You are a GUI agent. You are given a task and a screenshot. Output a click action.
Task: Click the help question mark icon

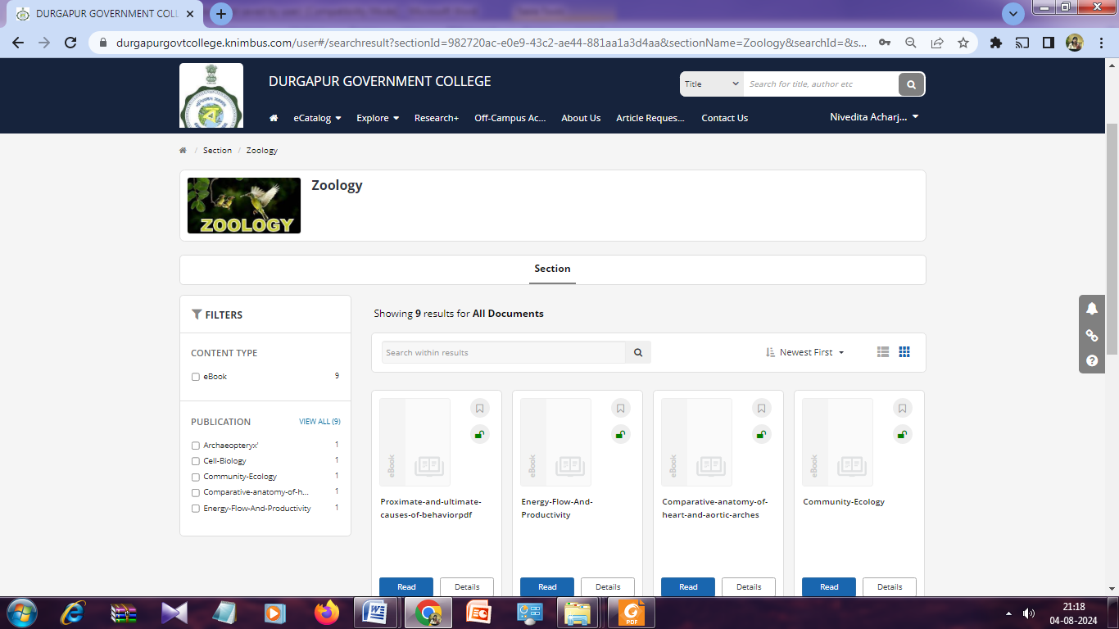[x=1092, y=360]
